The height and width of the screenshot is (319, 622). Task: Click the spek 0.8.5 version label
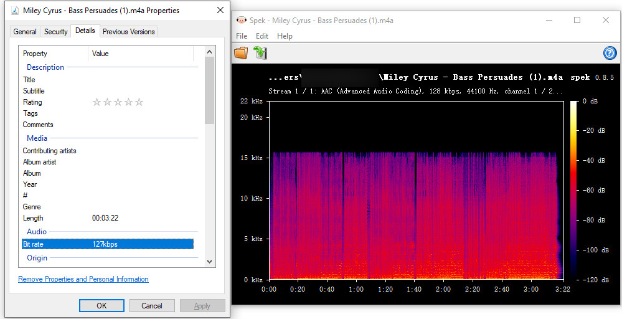click(592, 77)
